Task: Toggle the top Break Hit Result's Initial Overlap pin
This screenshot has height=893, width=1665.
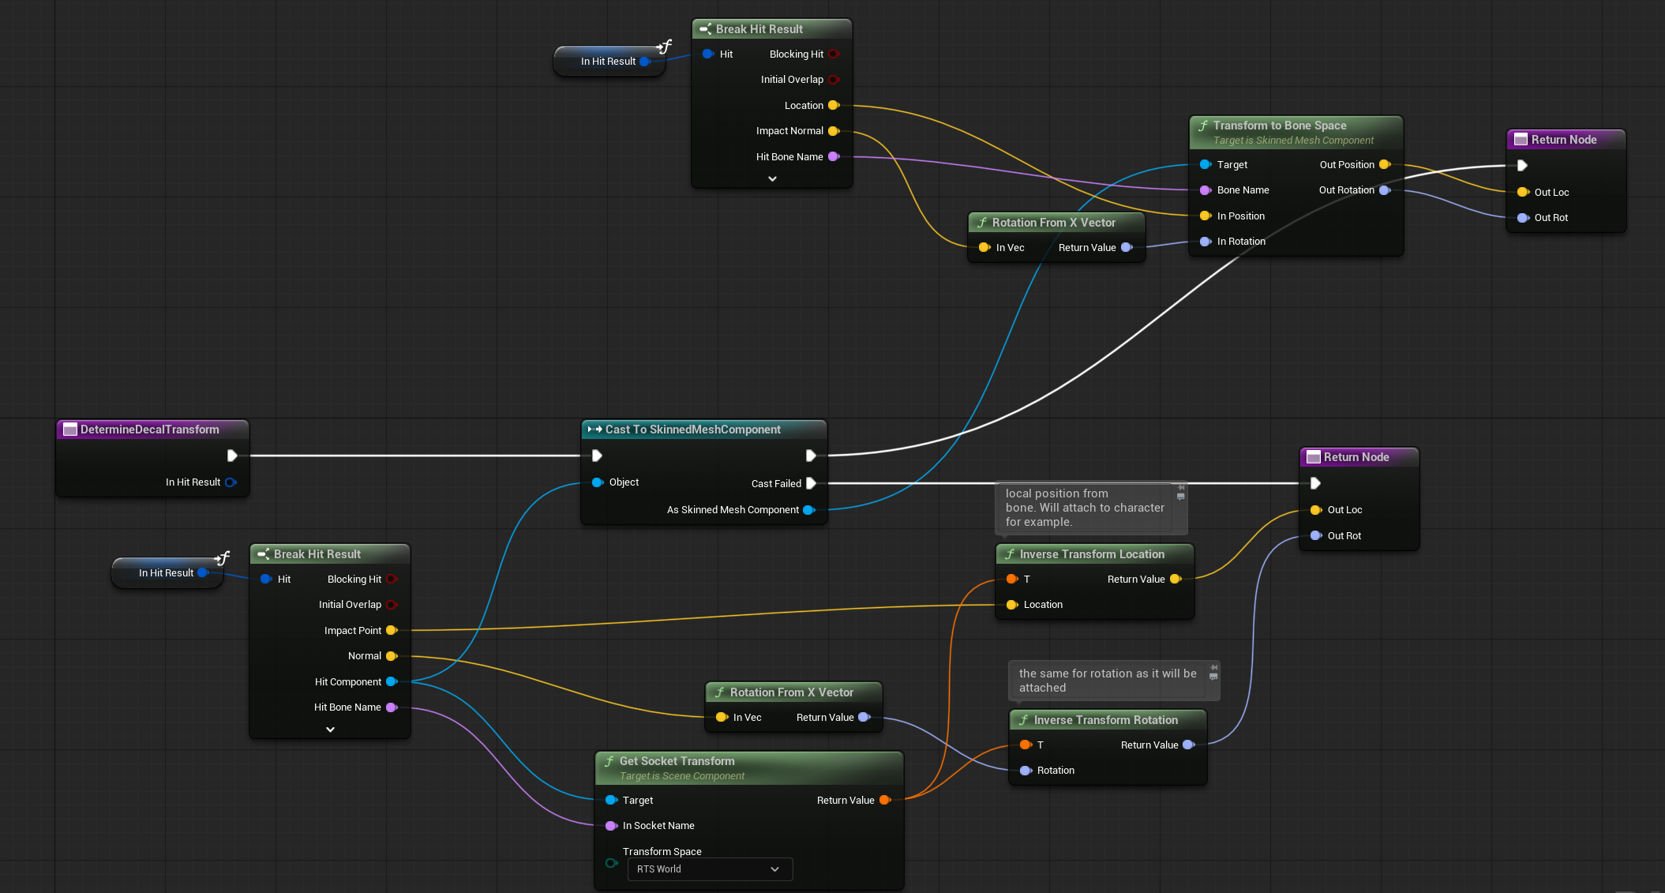Action: click(833, 80)
